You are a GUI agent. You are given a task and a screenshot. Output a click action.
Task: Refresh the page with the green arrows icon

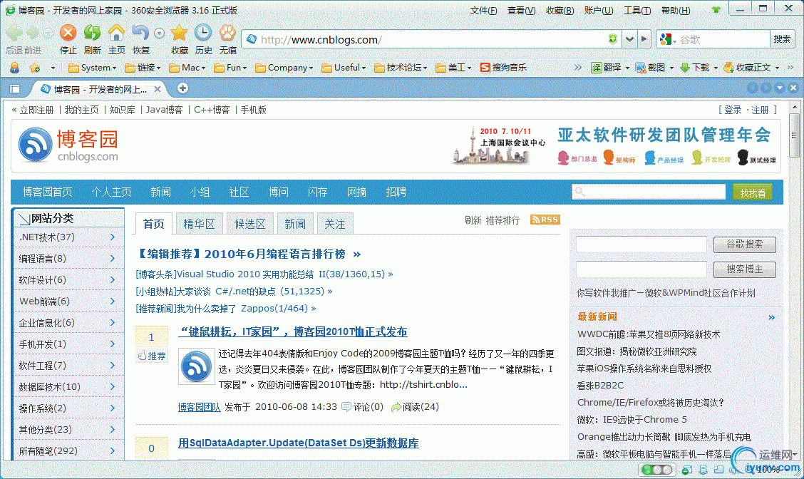[92, 33]
